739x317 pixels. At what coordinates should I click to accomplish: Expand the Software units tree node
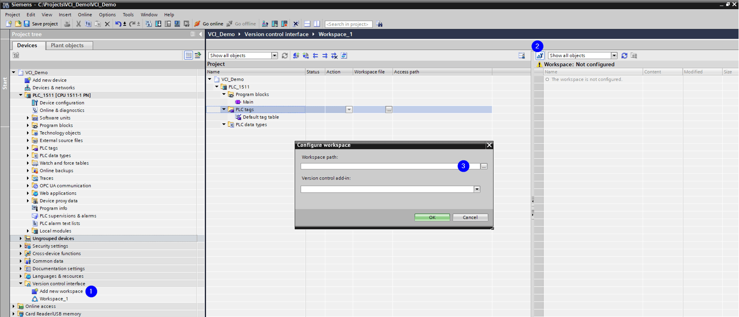[28, 118]
